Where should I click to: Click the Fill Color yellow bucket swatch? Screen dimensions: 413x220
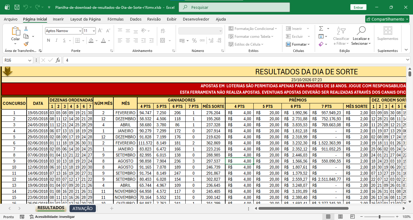click(x=91, y=40)
